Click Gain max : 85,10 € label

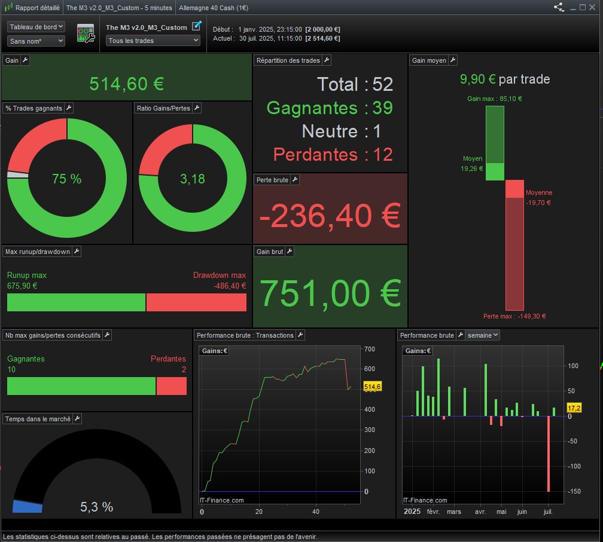[495, 99]
